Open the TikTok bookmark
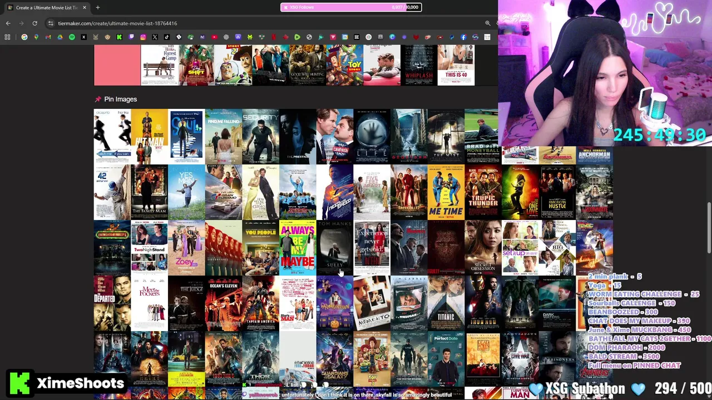Viewport: 712px width, 400px height. coord(167,37)
